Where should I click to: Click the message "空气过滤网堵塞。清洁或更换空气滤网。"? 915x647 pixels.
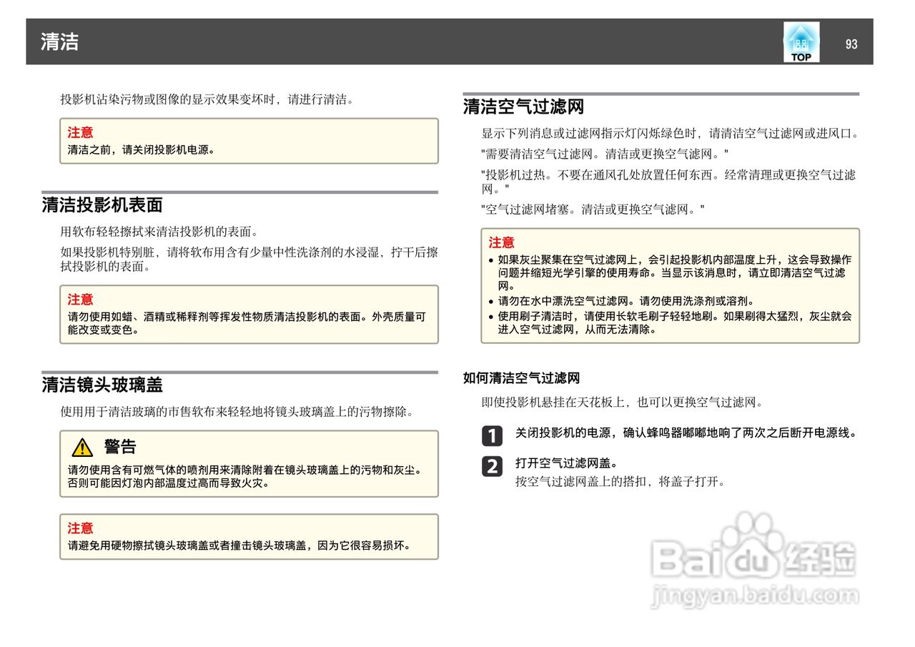pyautogui.click(x=593, y=209)
